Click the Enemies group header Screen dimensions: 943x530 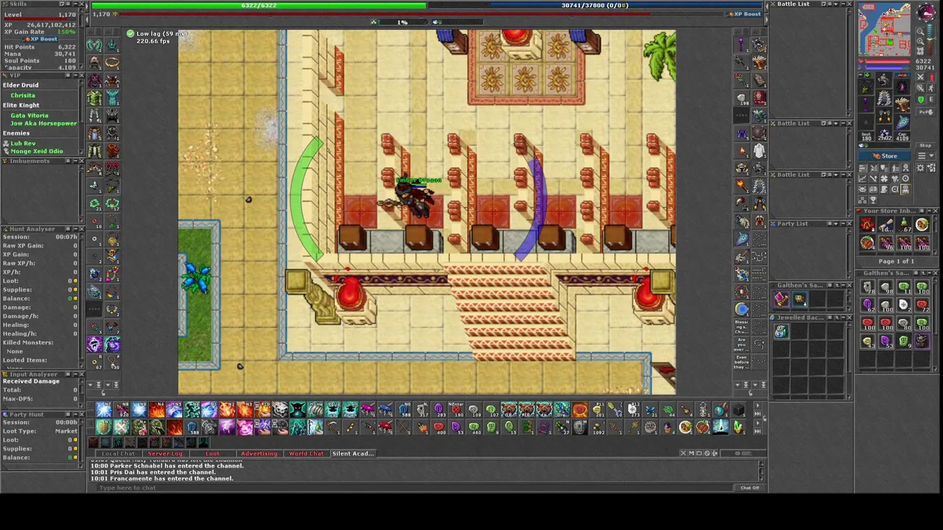(x=16, y=133)
